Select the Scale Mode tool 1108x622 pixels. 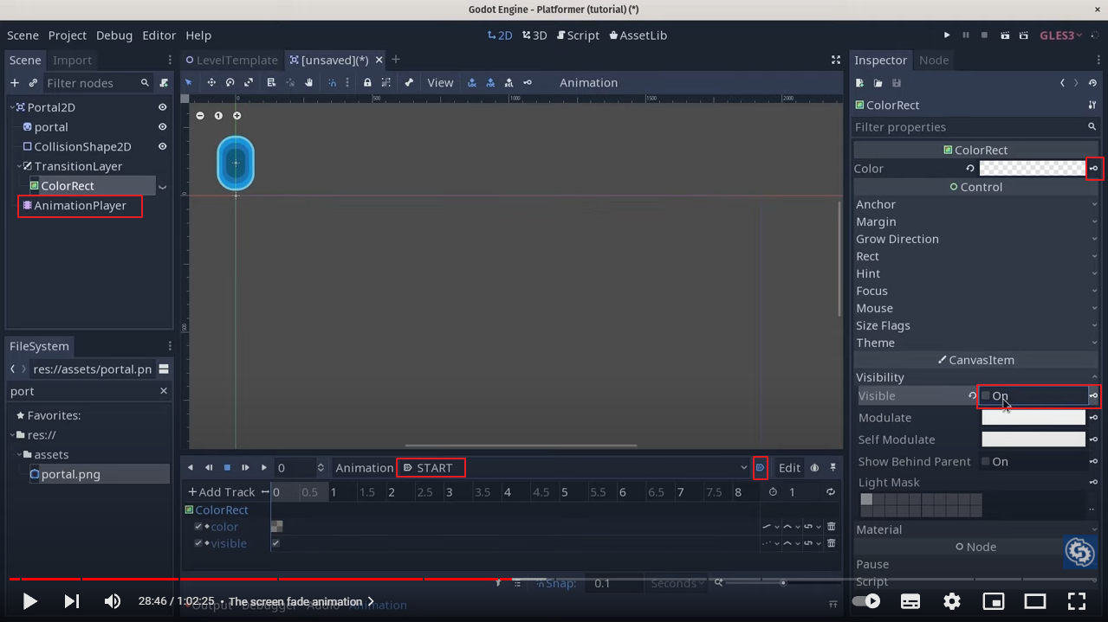click(249, 83)
